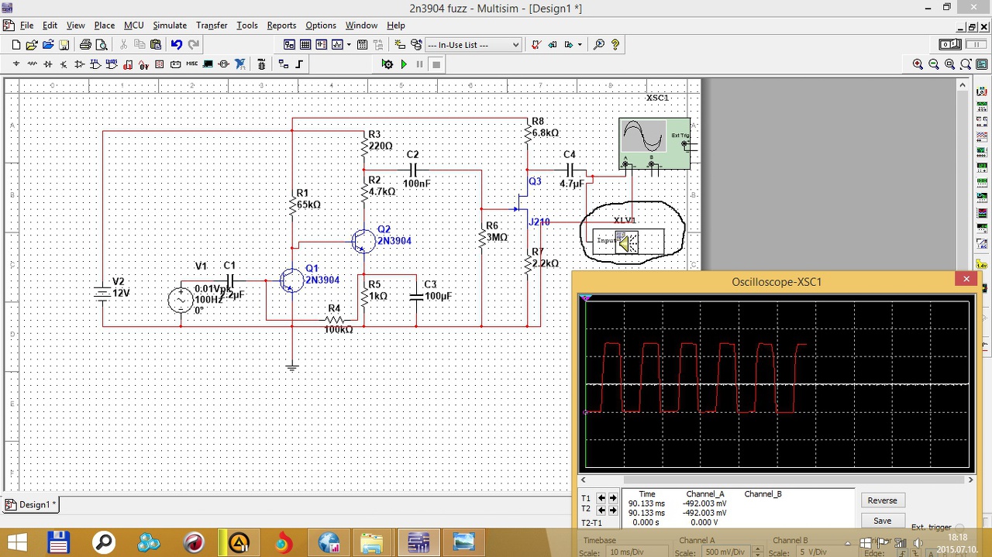The height and width of the screenshot is (557, 992).
Task: Open the Grapher view icon
Action: pos(337,45)
